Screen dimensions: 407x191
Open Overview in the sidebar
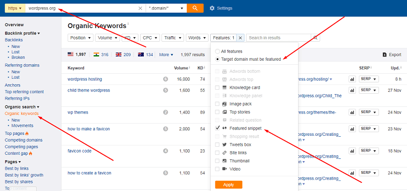[x=14, y=25]
